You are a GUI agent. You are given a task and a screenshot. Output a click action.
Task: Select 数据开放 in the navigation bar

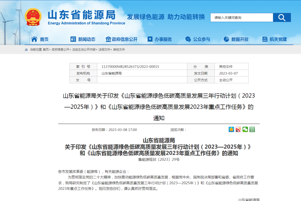236,39
